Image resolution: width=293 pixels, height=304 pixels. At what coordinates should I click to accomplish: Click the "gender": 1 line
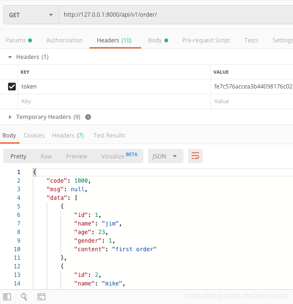(x=94, y=241)
